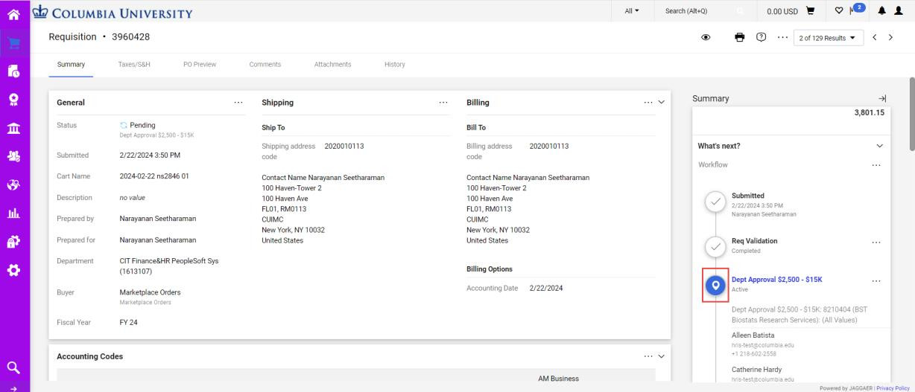Click the Dept Approval $2,500 - $15K link
The height and width of the screenshot is (392, 915).
776,280
